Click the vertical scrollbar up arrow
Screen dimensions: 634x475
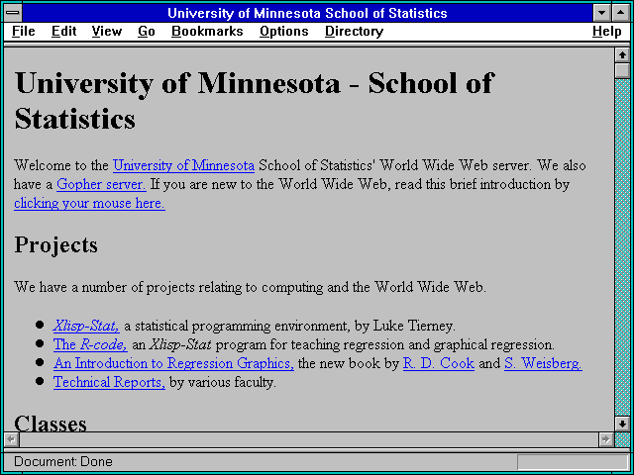point(622,55)
